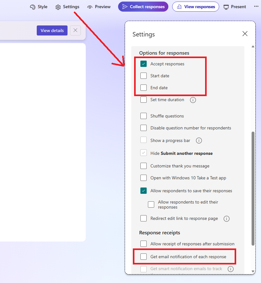The width and height of the screenshot is (261, 283).
Task: Check Customize thank you message
Action: click(x=144, y=166)
